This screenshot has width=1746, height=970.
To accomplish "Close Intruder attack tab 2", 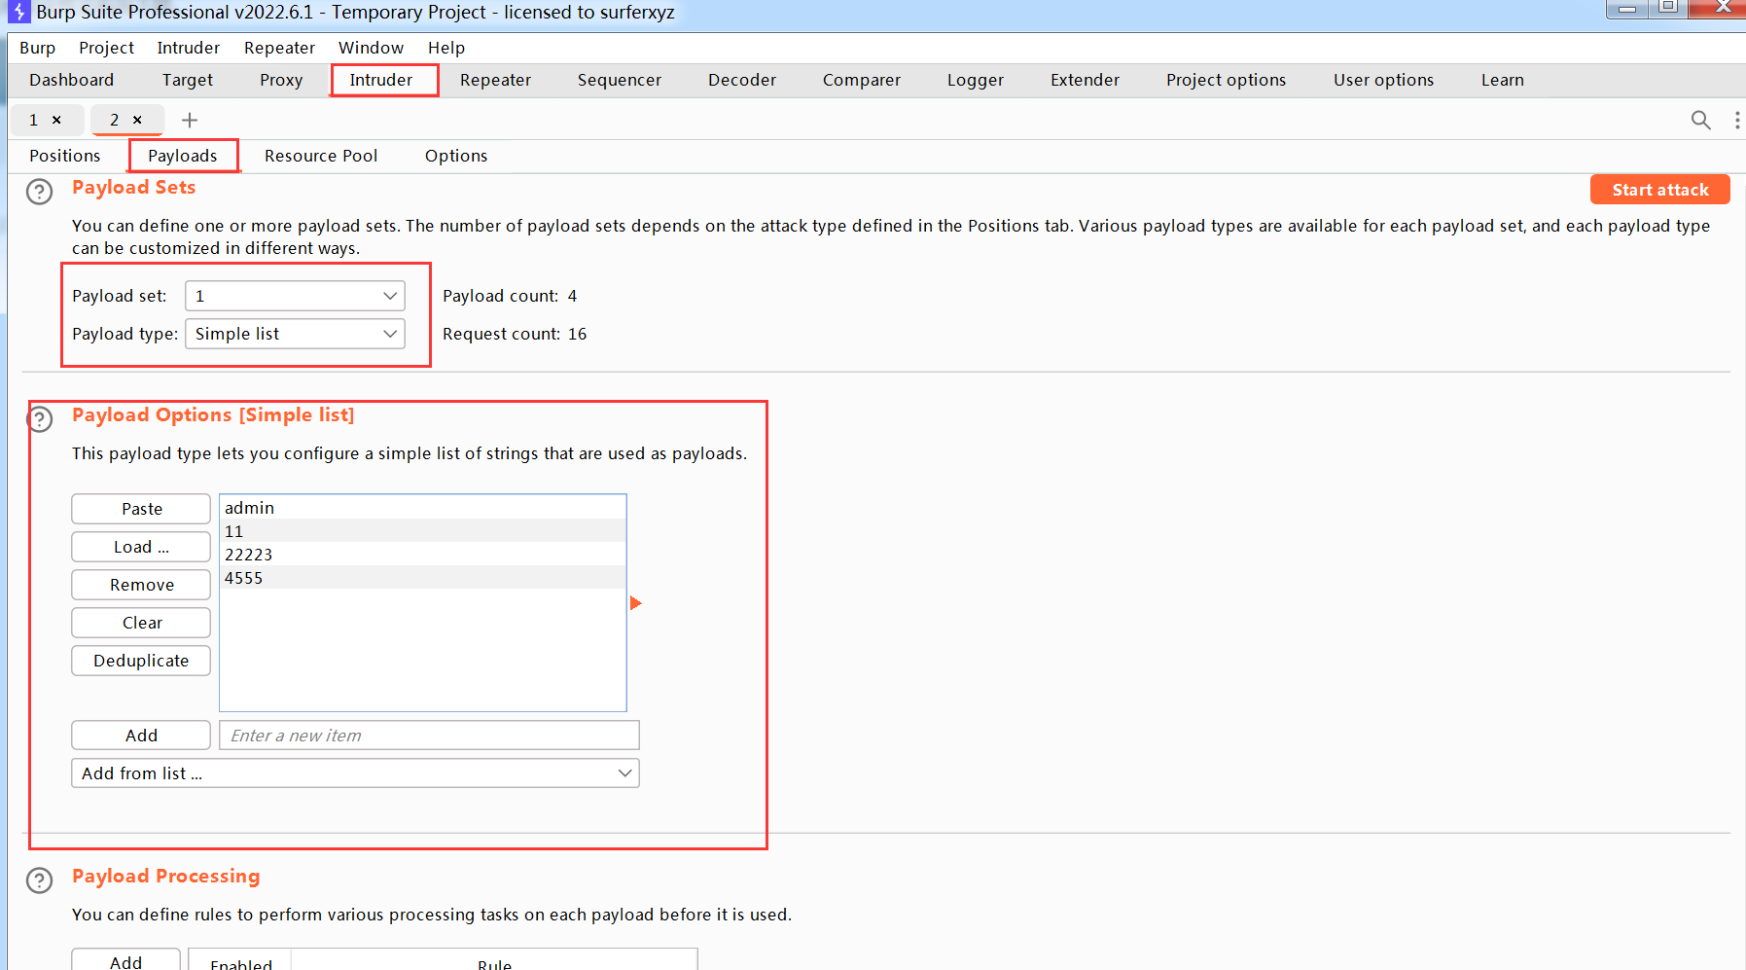I will click(137, 120).
